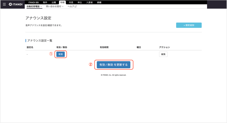Click the 有効時間 column header

(104, 47)
